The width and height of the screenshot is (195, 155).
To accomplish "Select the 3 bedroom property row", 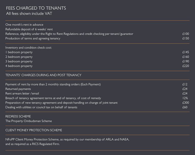I will [x=97, y=61].
